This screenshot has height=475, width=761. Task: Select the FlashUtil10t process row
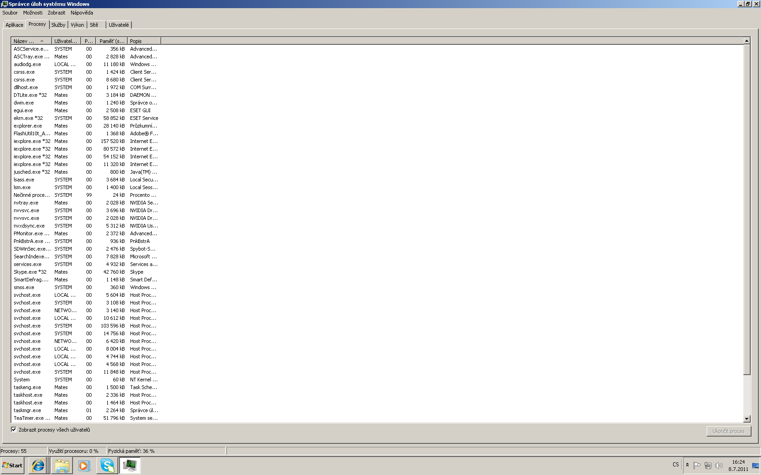tap(86, 133)
